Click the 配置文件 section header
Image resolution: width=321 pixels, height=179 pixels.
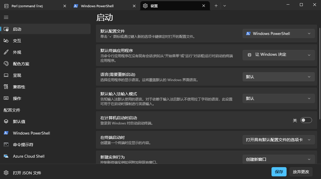(x=12, y=110)
